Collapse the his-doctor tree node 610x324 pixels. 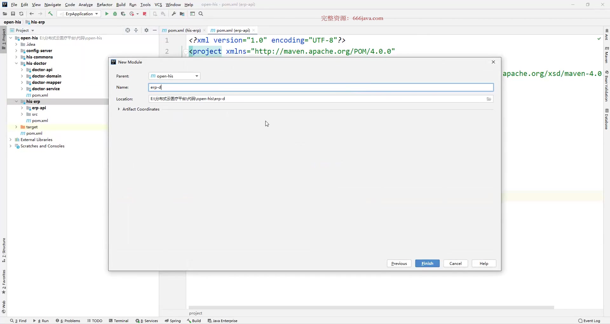pos(16,63)
